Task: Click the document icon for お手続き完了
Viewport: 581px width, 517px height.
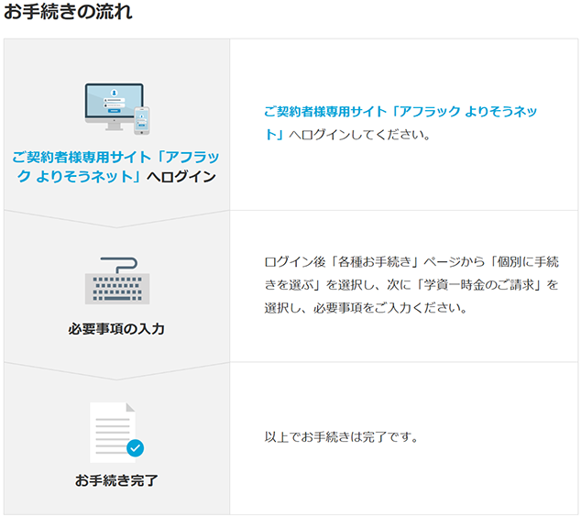Action: [112, 431]
